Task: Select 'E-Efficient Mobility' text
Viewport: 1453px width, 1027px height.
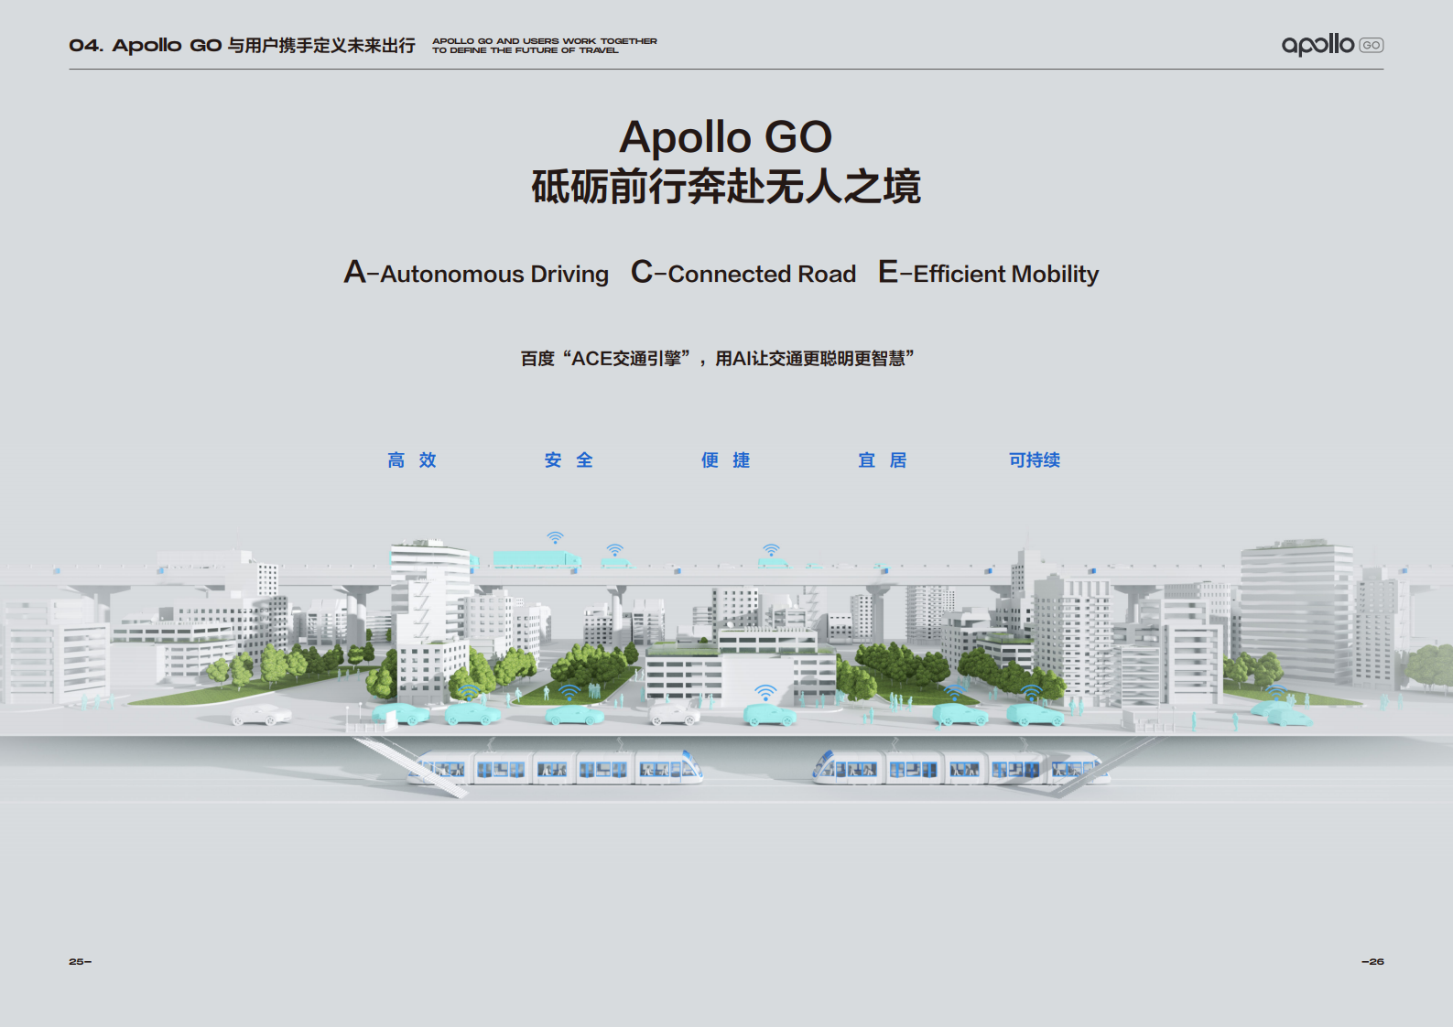Action: click(x=989, y=273)
